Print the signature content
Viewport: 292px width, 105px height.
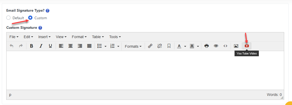[207, 46]
